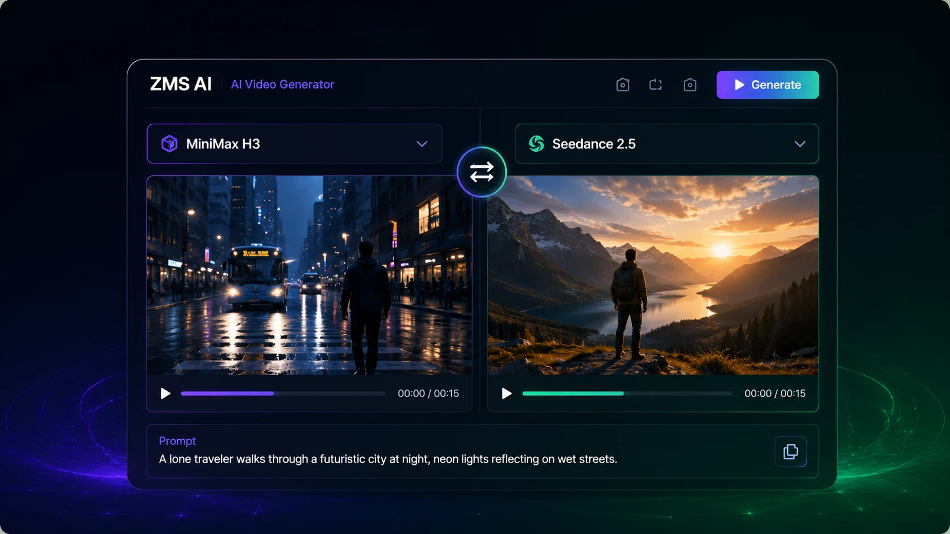The image size is (950, 534).
Task: Click the ZMS AI logo text
Action: (x=181, y=84)
